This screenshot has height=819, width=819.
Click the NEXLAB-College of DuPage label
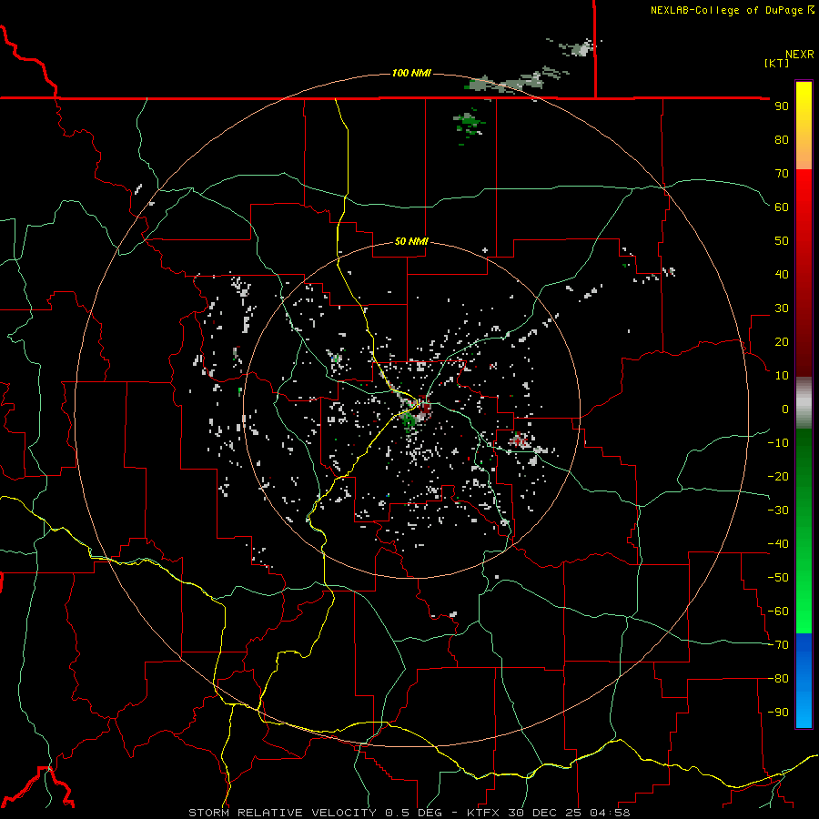tap(728, 10)
